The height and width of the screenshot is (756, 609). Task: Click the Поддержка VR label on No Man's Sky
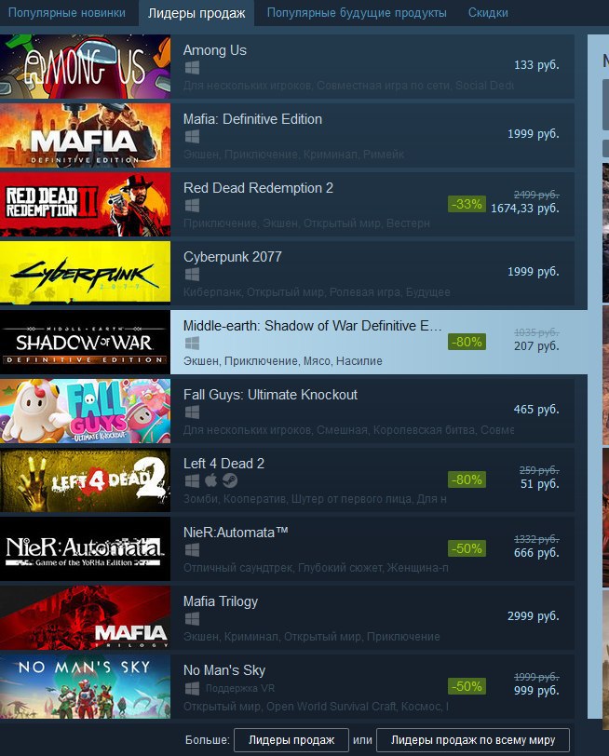coord(240,688)
